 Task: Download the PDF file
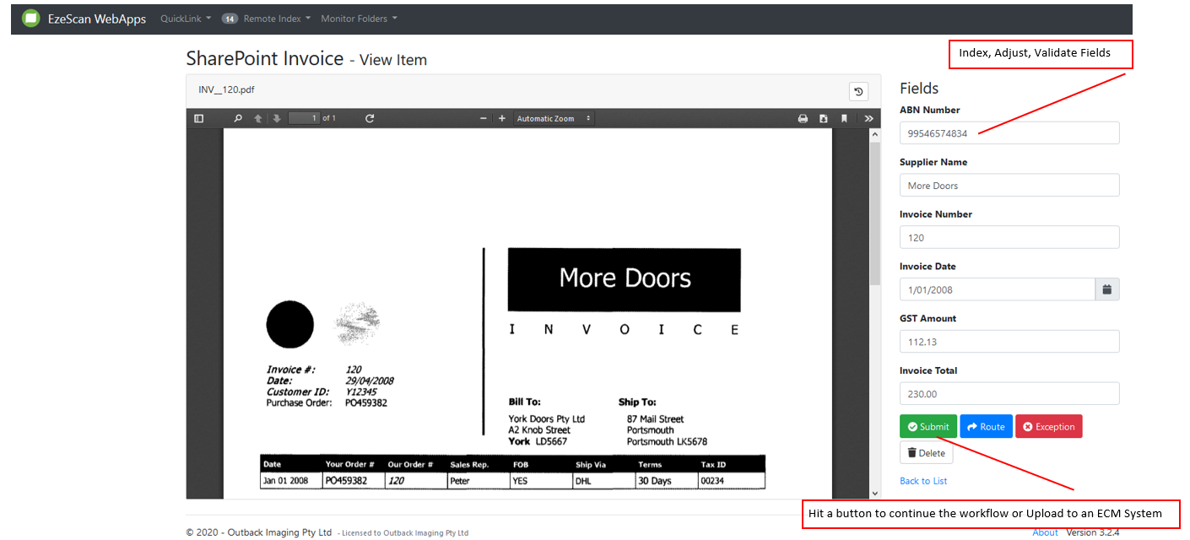[824, 119]
